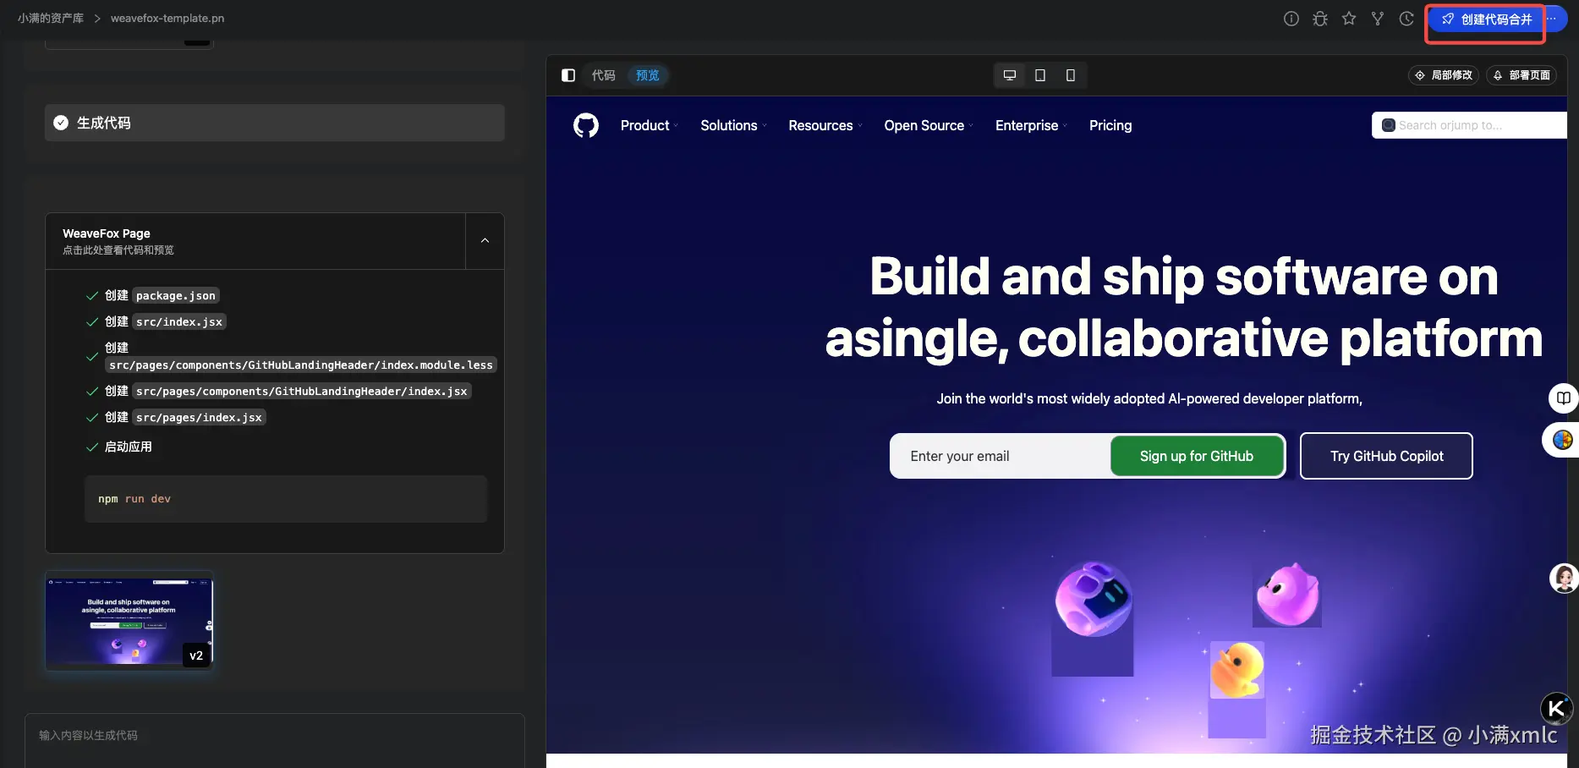Click Sign up for GitHub
The width and height of the screenshot is (1579, 768).
(1197, 456)
